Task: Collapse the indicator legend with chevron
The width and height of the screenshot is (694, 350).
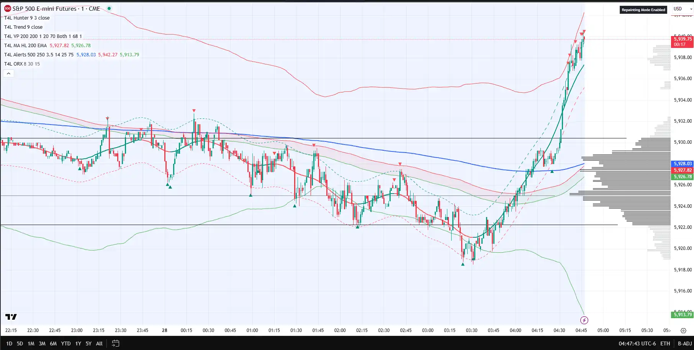Action: 8,73
